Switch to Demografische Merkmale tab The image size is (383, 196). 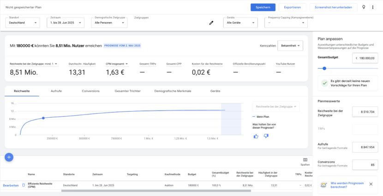[173, 91]
